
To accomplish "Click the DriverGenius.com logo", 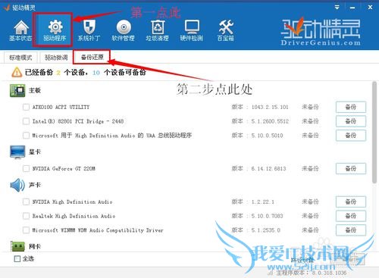I will click(321, 32).
